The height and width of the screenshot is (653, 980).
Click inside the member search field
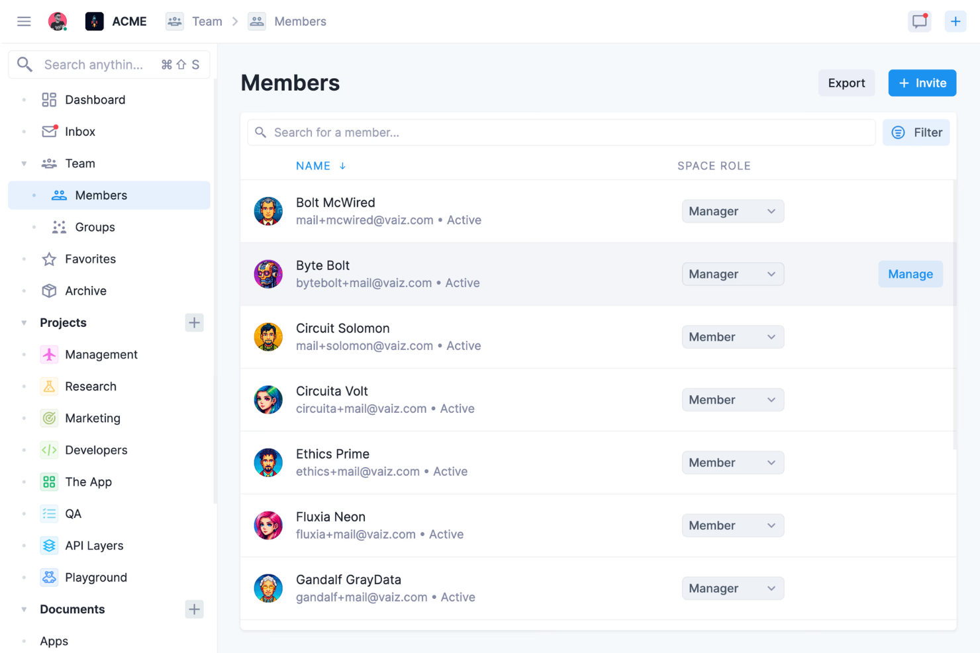(x=464, y=132)
